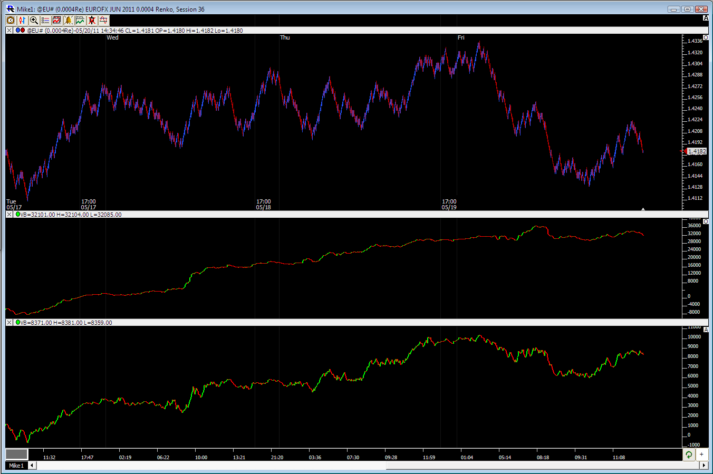Click the VB=8371.00 indicator header text
The width and height of the screenshot is (713, 474).
66,323
